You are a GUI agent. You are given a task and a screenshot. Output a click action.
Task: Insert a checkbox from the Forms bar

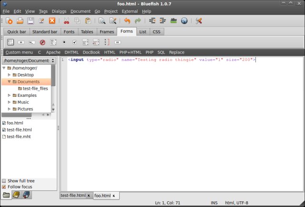[74, 42]
